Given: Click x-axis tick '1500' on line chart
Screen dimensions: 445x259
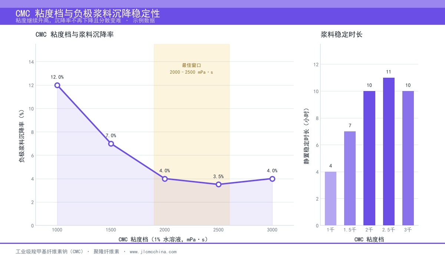Looking at the screenshot, I should tap(111, 230).
